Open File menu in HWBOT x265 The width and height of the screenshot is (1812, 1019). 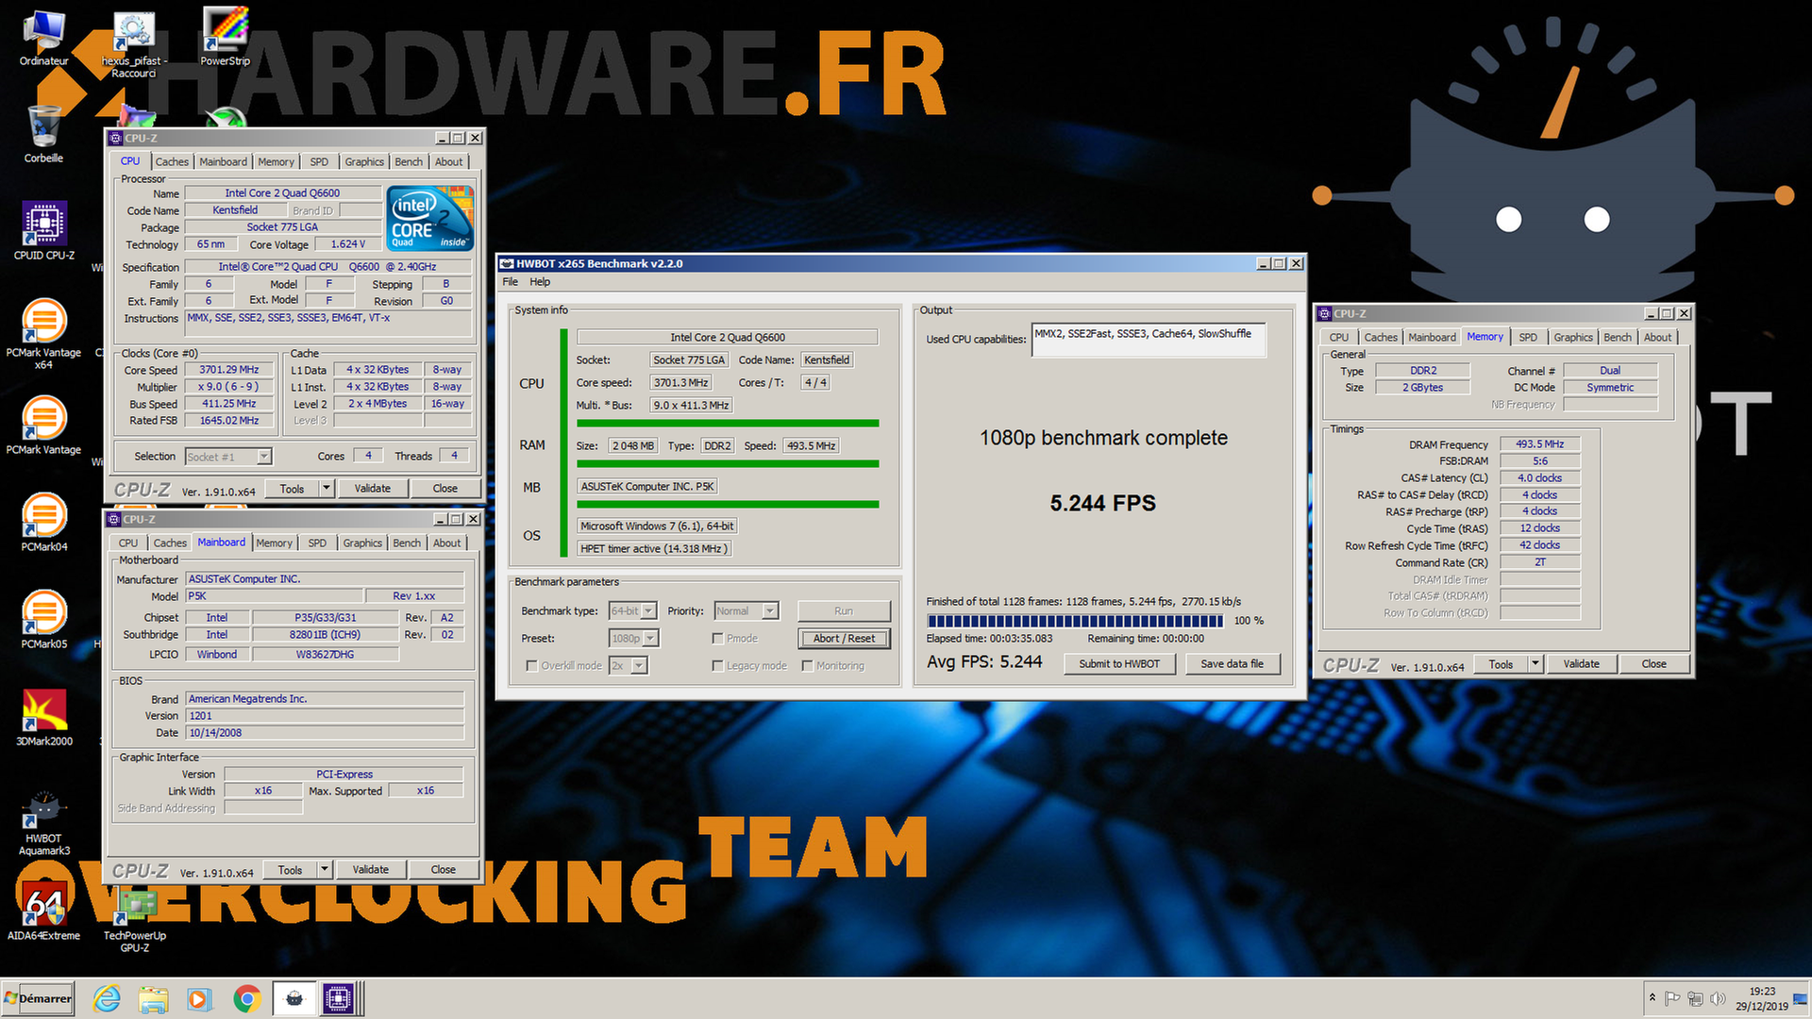point(511,282)
